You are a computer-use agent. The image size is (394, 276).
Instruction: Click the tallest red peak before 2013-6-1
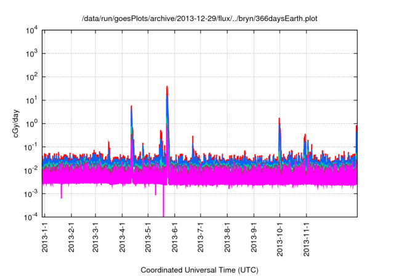[167, 87]
